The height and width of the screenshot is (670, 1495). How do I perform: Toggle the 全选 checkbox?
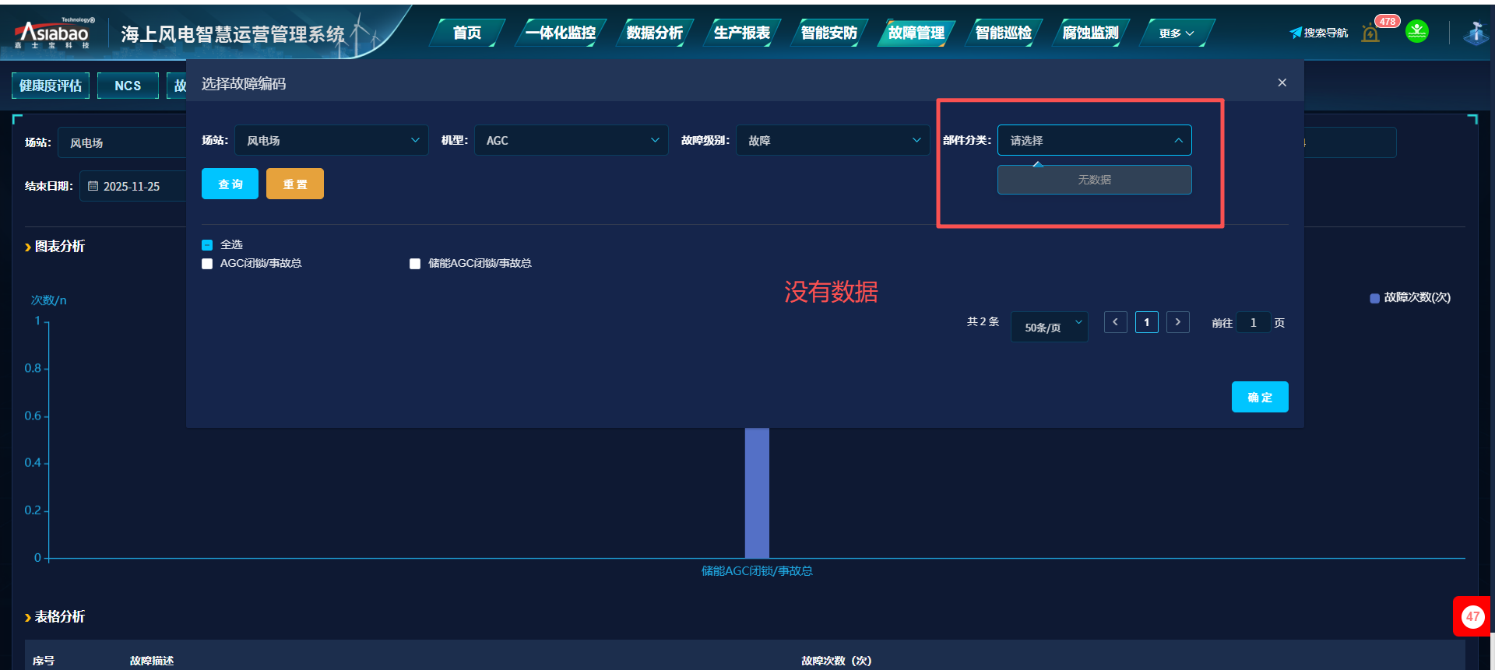[x=207, y=245]
